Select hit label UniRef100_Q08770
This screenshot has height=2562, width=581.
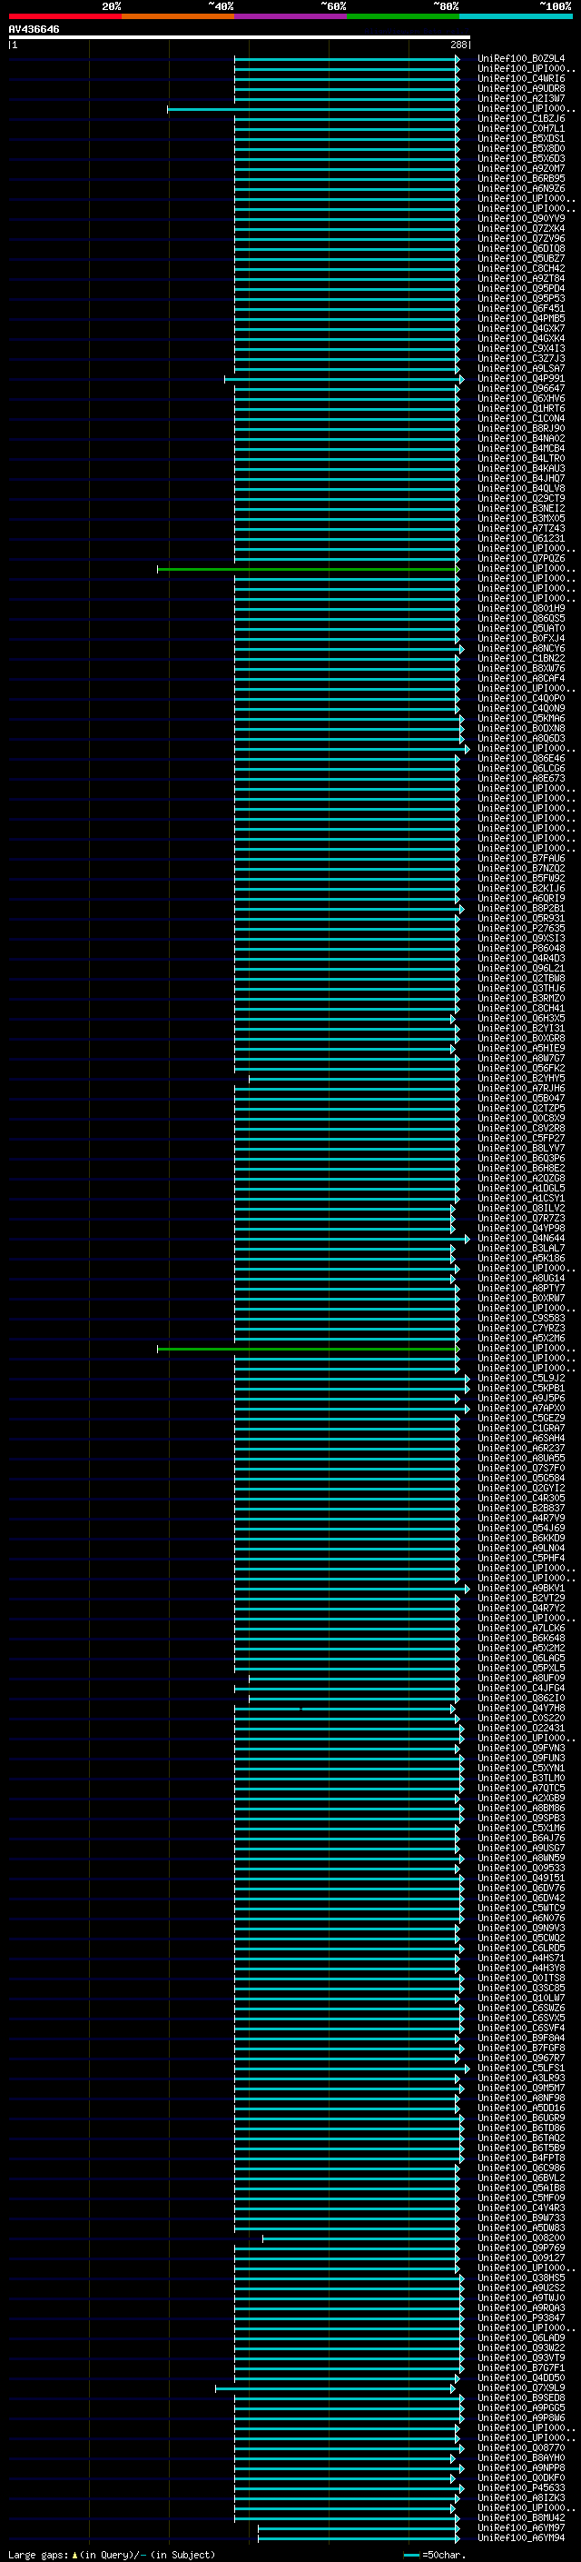click(521, 2447)
